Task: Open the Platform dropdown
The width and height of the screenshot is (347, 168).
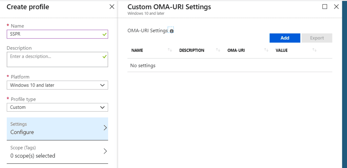Action: coord(57,85)
